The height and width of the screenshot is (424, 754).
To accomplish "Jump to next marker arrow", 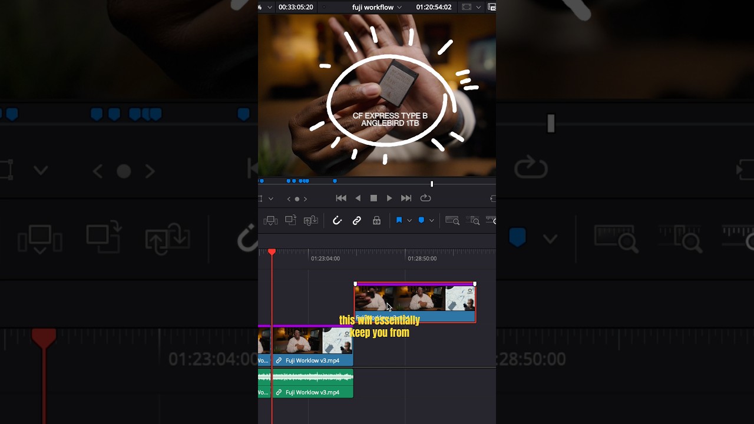I will [305, 199].
